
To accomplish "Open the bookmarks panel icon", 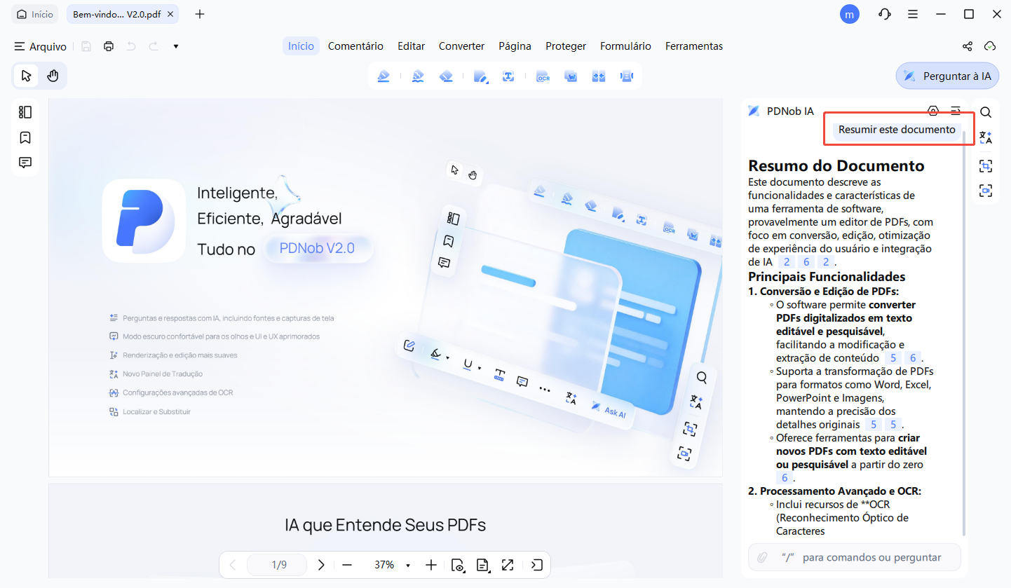I will click(25, 137).
